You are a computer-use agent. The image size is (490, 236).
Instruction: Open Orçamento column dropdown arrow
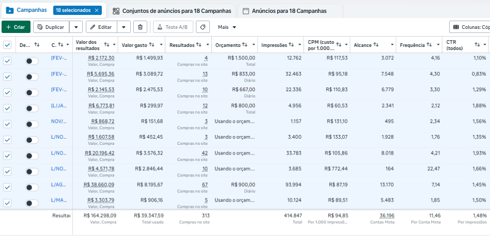point(254,45)
